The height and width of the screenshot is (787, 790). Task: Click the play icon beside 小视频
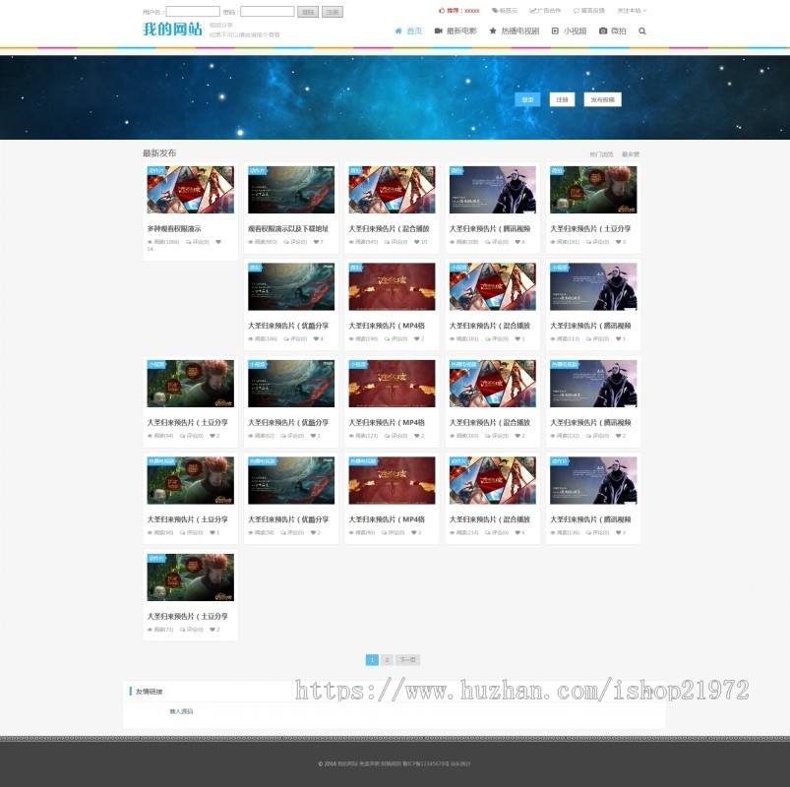[x=555, y=30]
